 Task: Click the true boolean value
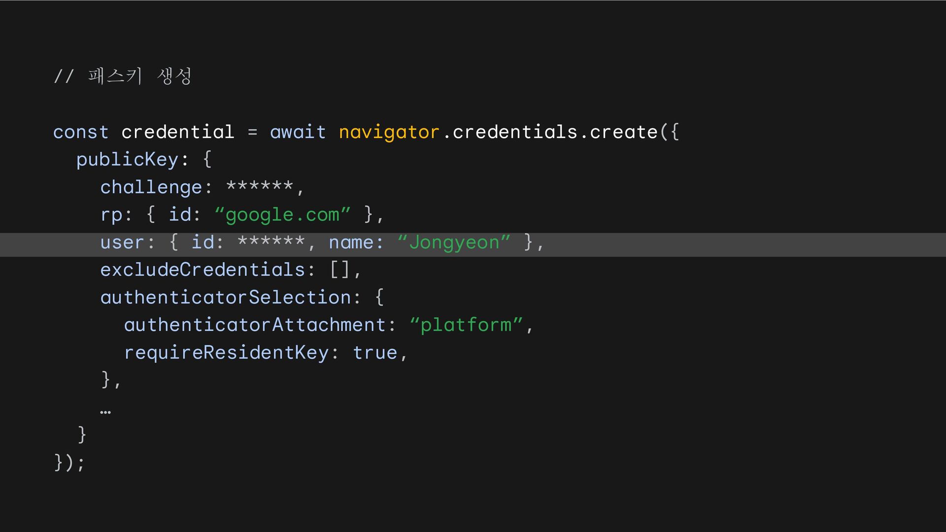(375, 353)
